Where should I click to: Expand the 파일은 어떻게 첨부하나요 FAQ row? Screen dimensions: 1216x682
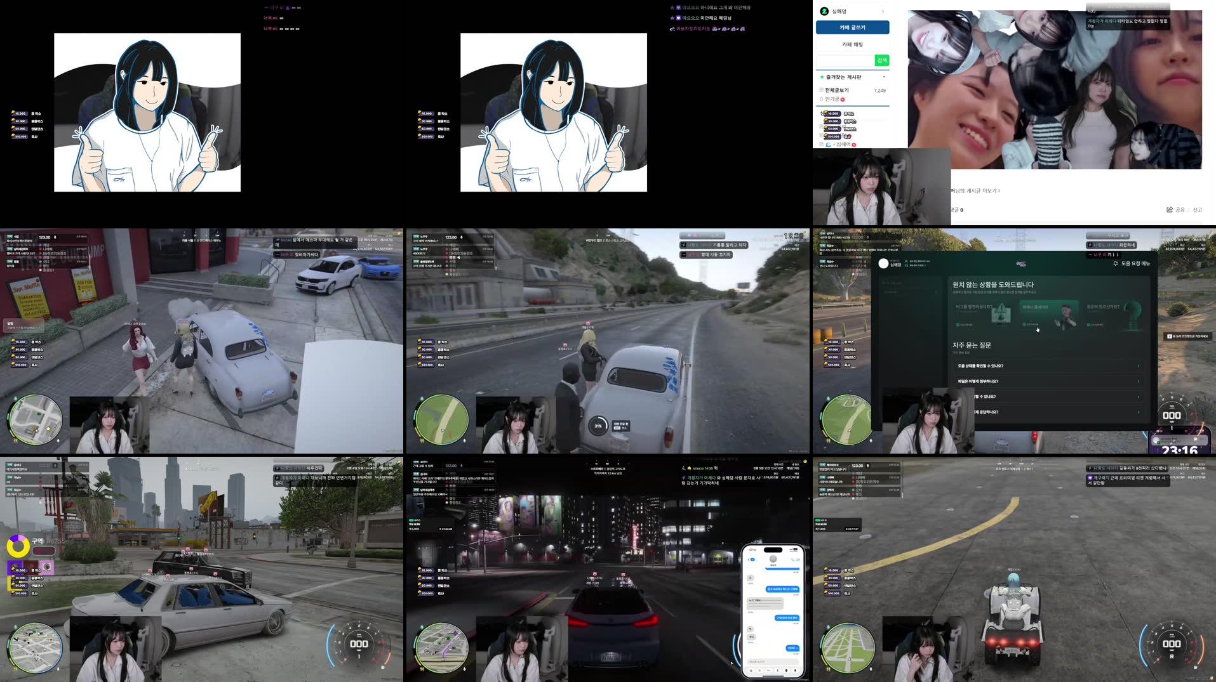point(1048,381)
